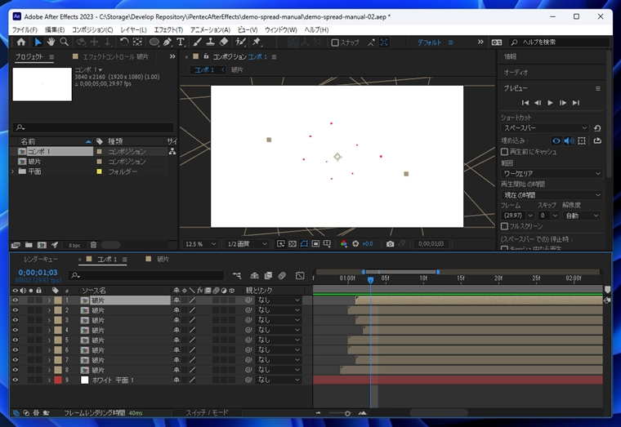This screenshot has height=427, width=621.
Task: Hide layer 1 破片 with its eye icon
Action: click(15, 300)
